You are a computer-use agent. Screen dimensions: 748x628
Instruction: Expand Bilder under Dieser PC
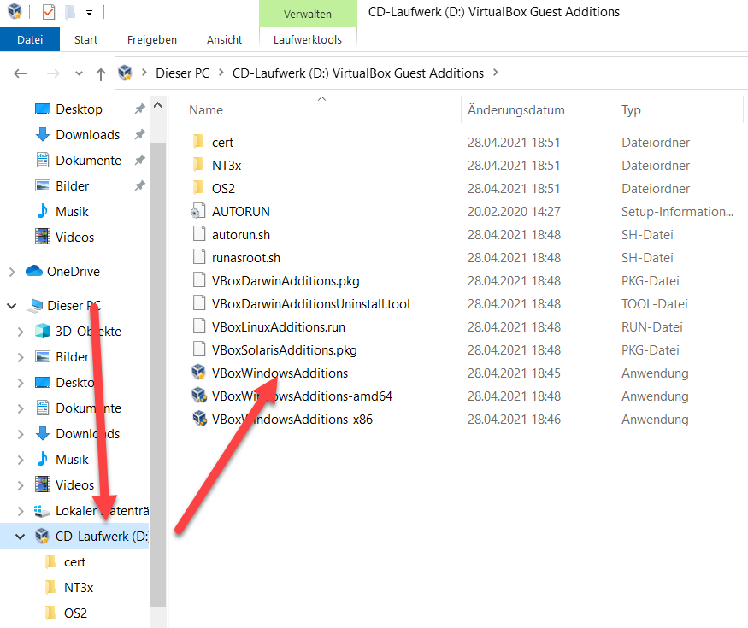(21, 357)
